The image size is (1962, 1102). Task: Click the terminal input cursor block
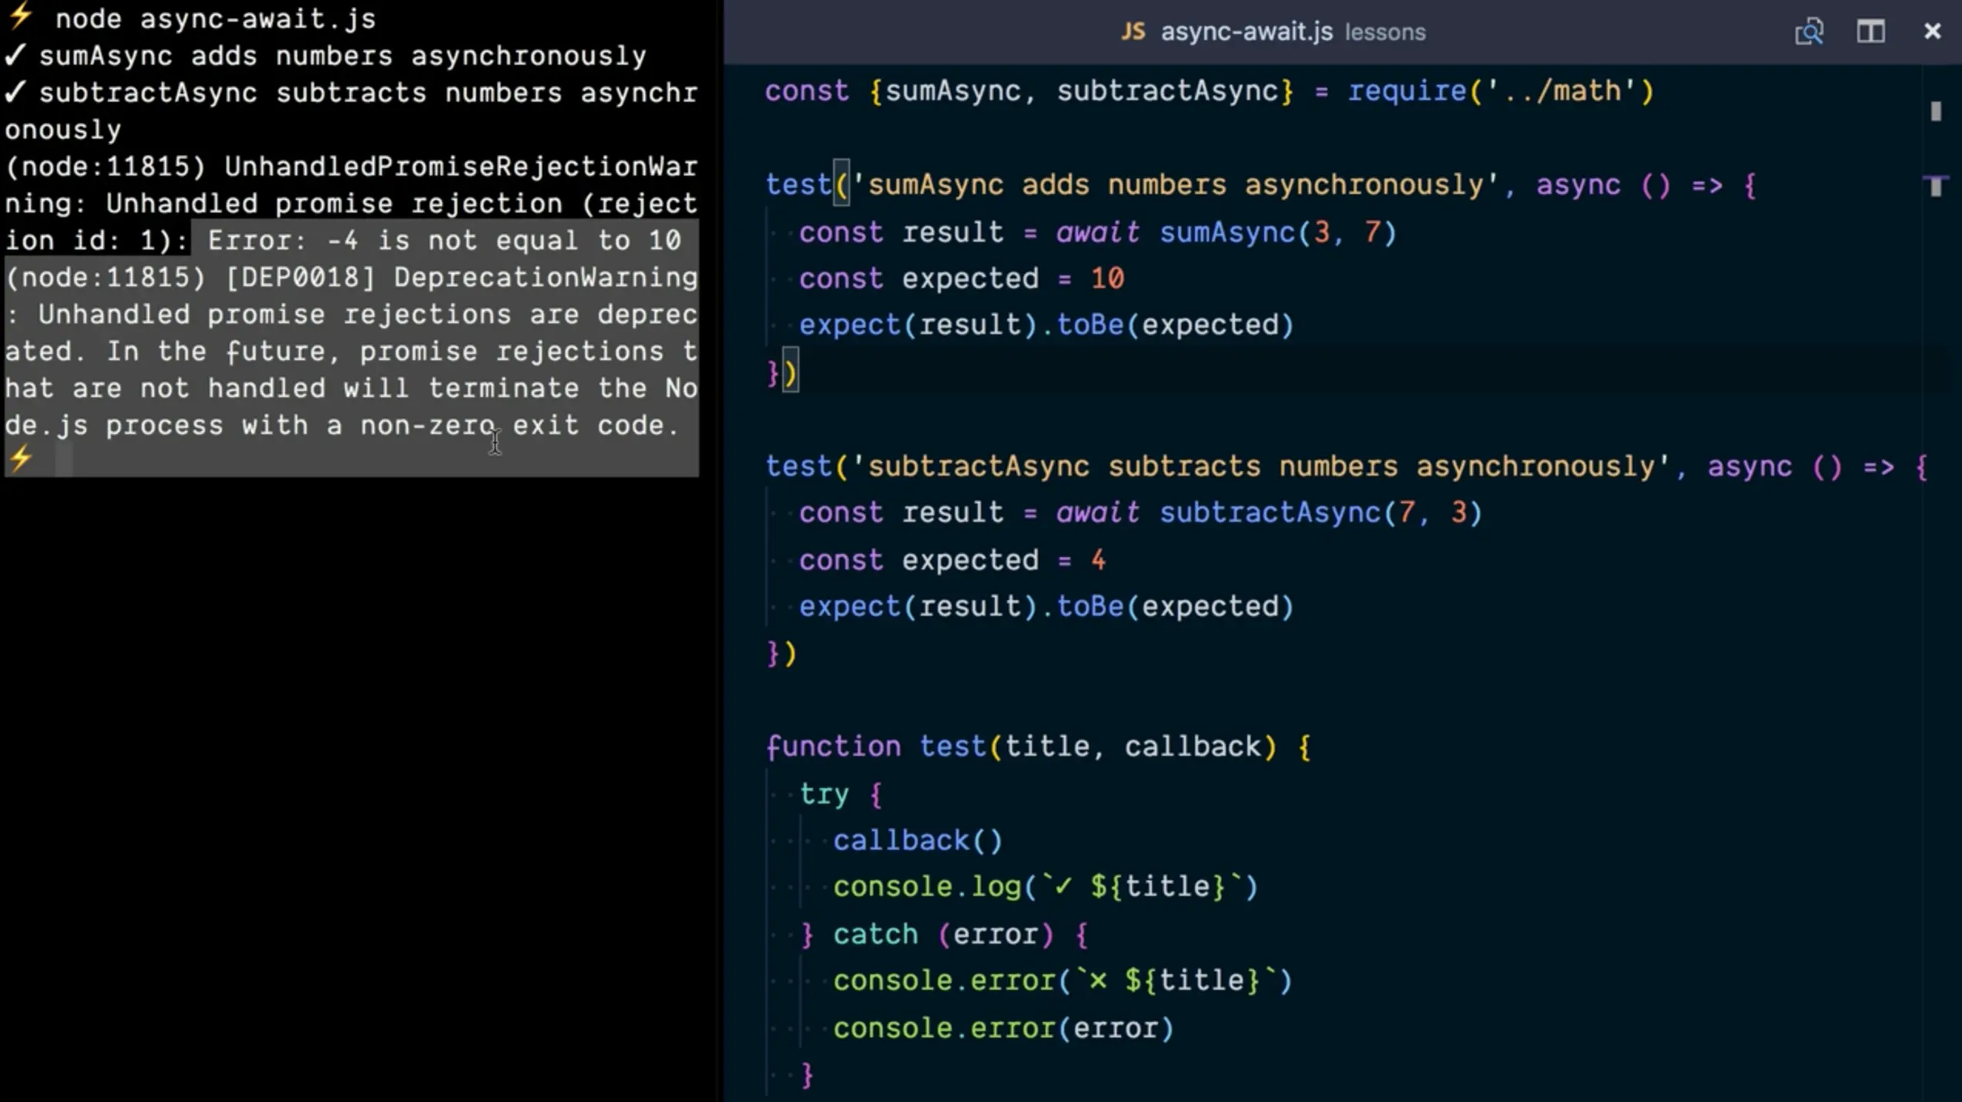(x=65, y=460)
